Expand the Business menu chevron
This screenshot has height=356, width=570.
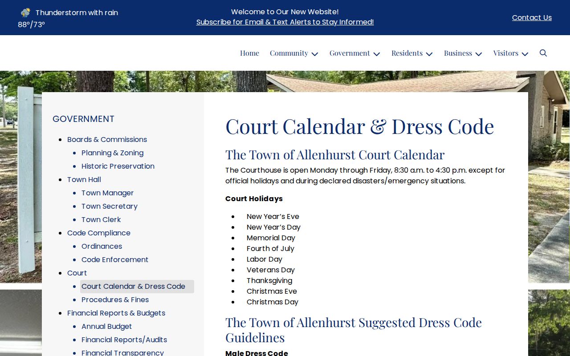coord(479,54)
